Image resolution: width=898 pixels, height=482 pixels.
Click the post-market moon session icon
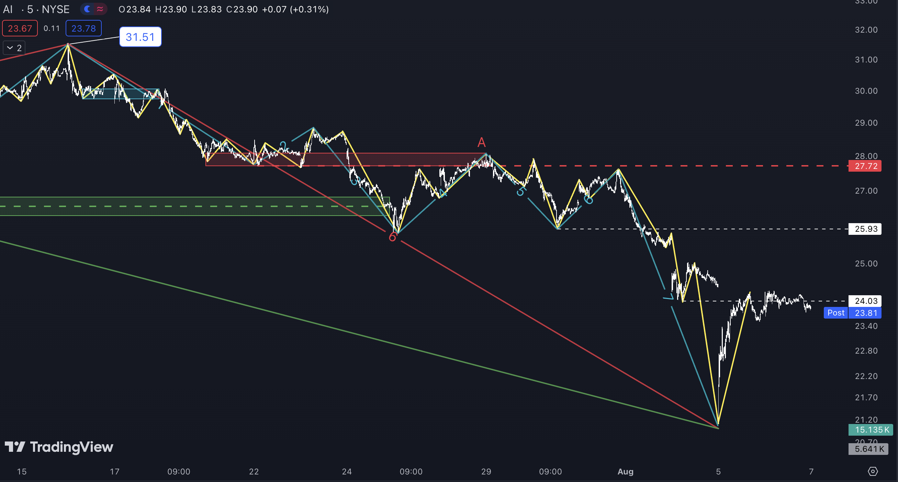[88, 9]
